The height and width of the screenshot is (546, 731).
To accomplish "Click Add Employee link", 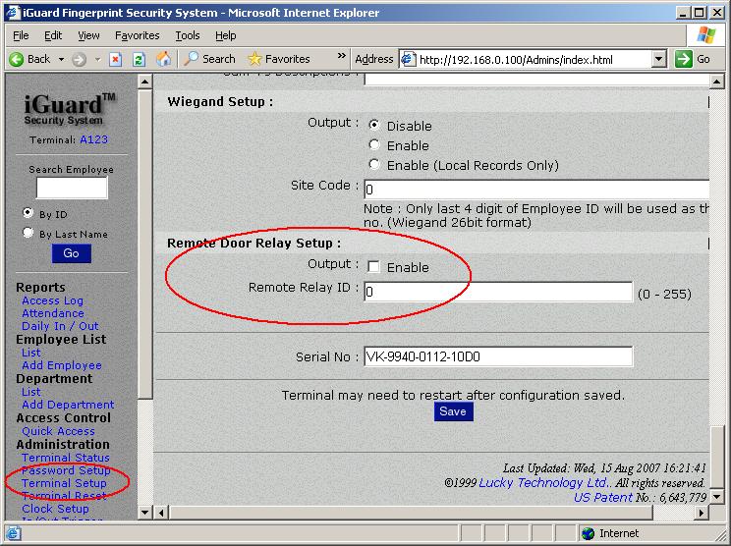I will (62, 365).
